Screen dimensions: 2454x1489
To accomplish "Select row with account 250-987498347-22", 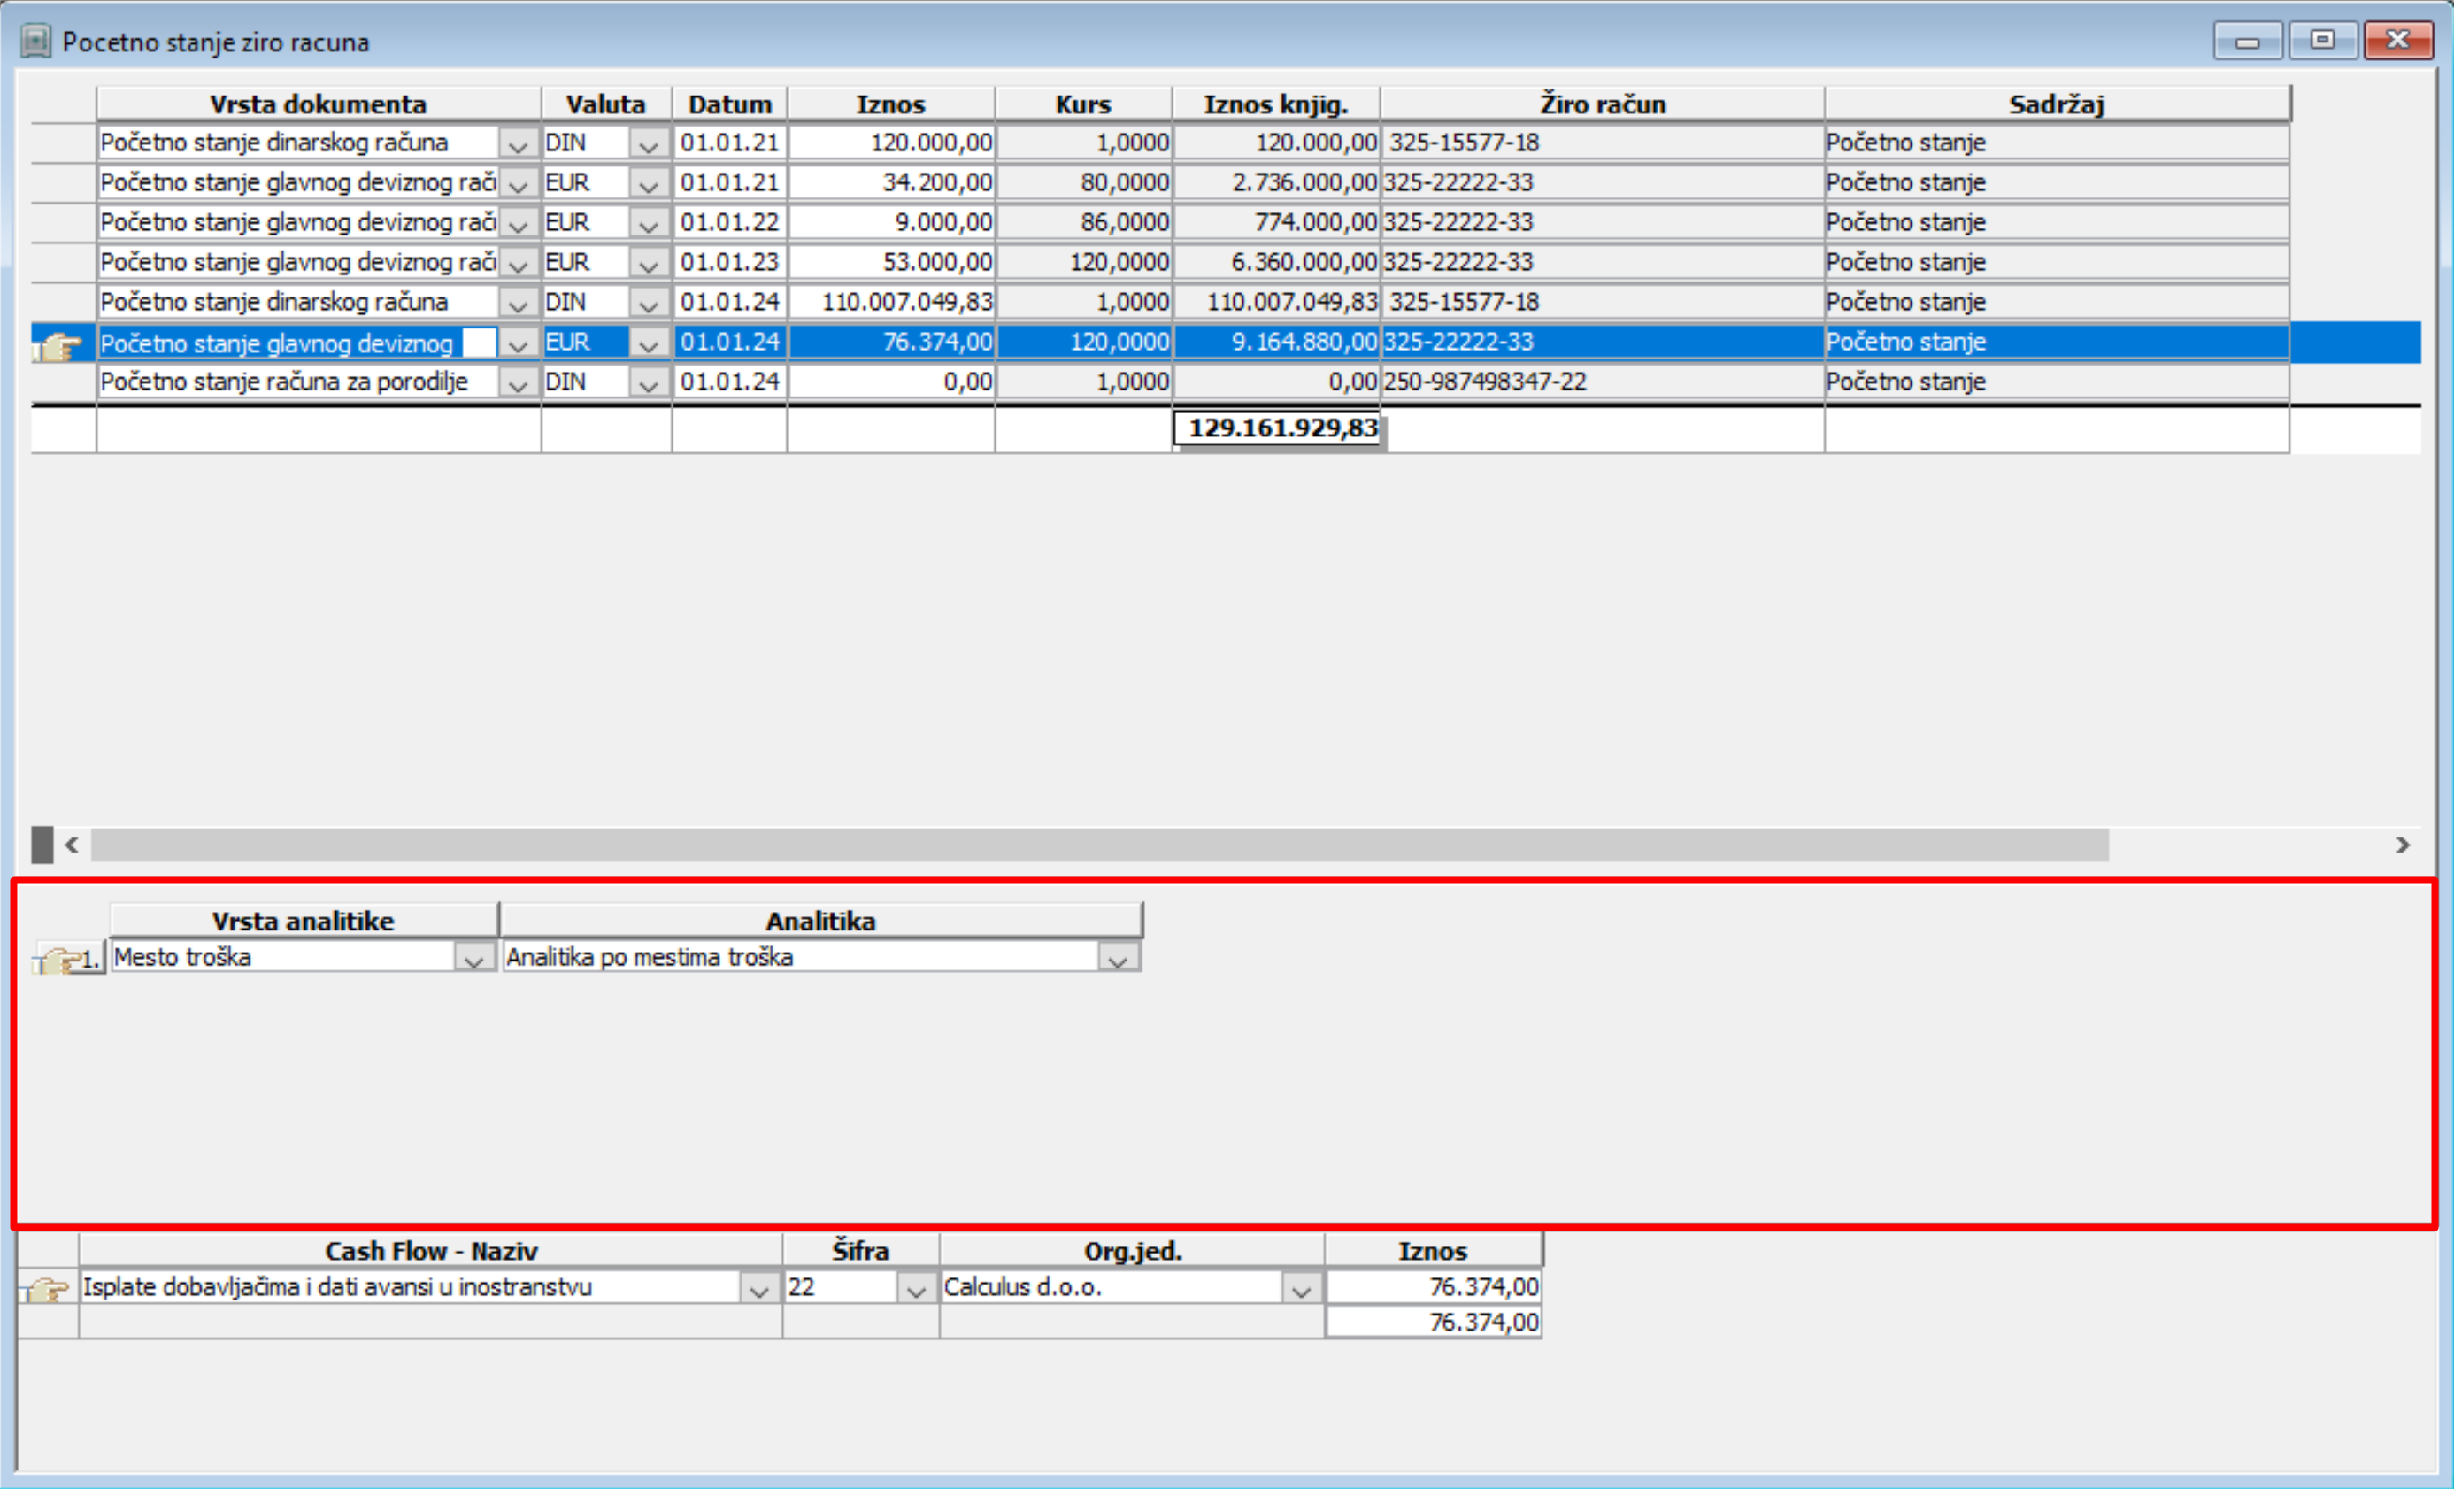I will tap(1484, 382).
